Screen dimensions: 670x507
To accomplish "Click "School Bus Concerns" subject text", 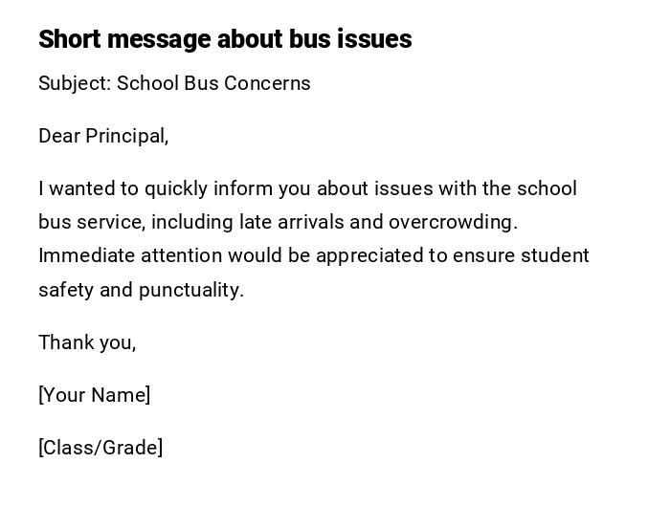I will [213, 83].
